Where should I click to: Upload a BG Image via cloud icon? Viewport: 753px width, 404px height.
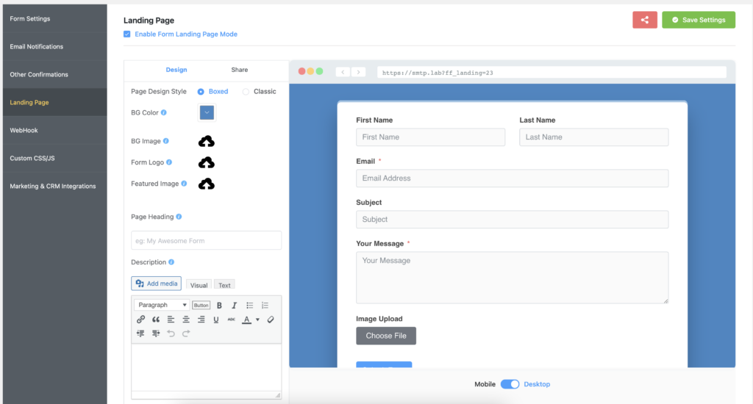[x=207, y=142]
